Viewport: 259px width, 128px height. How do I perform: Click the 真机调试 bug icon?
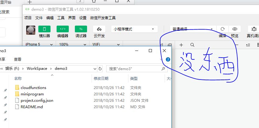tap(254, 29)
